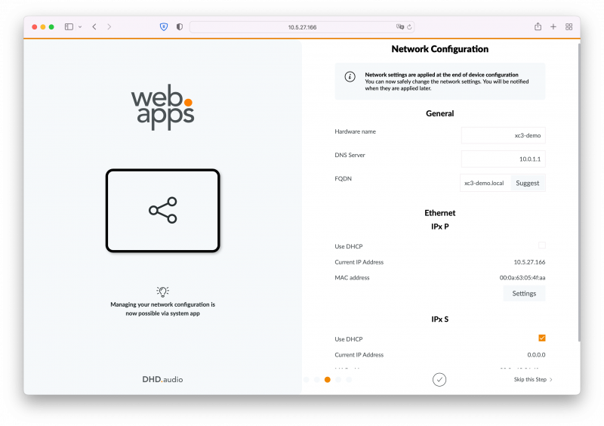
Task: Click the General section heading
Action: (440, 113)
